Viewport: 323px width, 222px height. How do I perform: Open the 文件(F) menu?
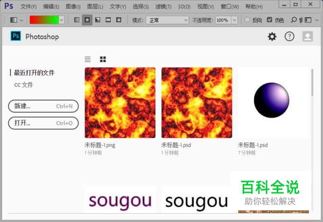(28, 7)
